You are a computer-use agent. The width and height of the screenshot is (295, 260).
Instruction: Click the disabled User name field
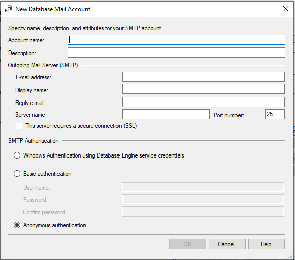(x=203, y=187)
